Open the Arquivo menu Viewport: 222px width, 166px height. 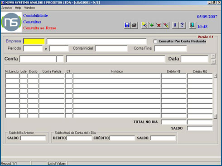(7, 8)
